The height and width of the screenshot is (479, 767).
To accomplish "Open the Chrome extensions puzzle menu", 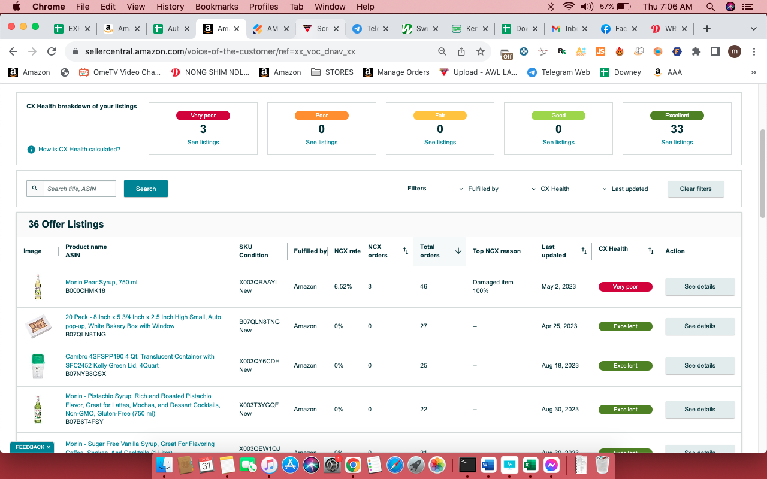I will click(696, 51).
